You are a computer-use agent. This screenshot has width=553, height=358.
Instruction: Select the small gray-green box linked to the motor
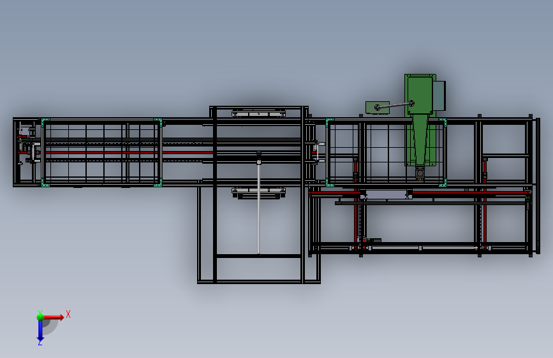378,108
